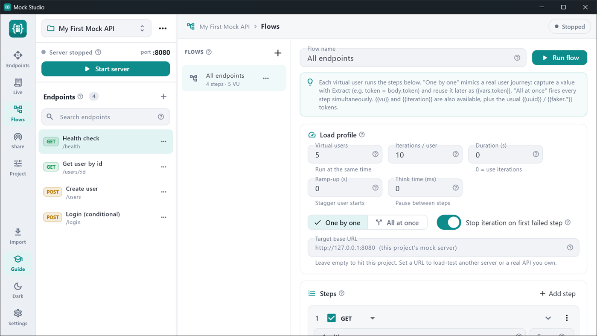The height and width of the screenshot is (336, 597).
Task: Select All at once execution mode
Action: 397,222
